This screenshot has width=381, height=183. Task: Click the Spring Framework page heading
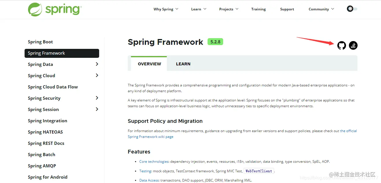pyautogui.click(x=165, y=42)
